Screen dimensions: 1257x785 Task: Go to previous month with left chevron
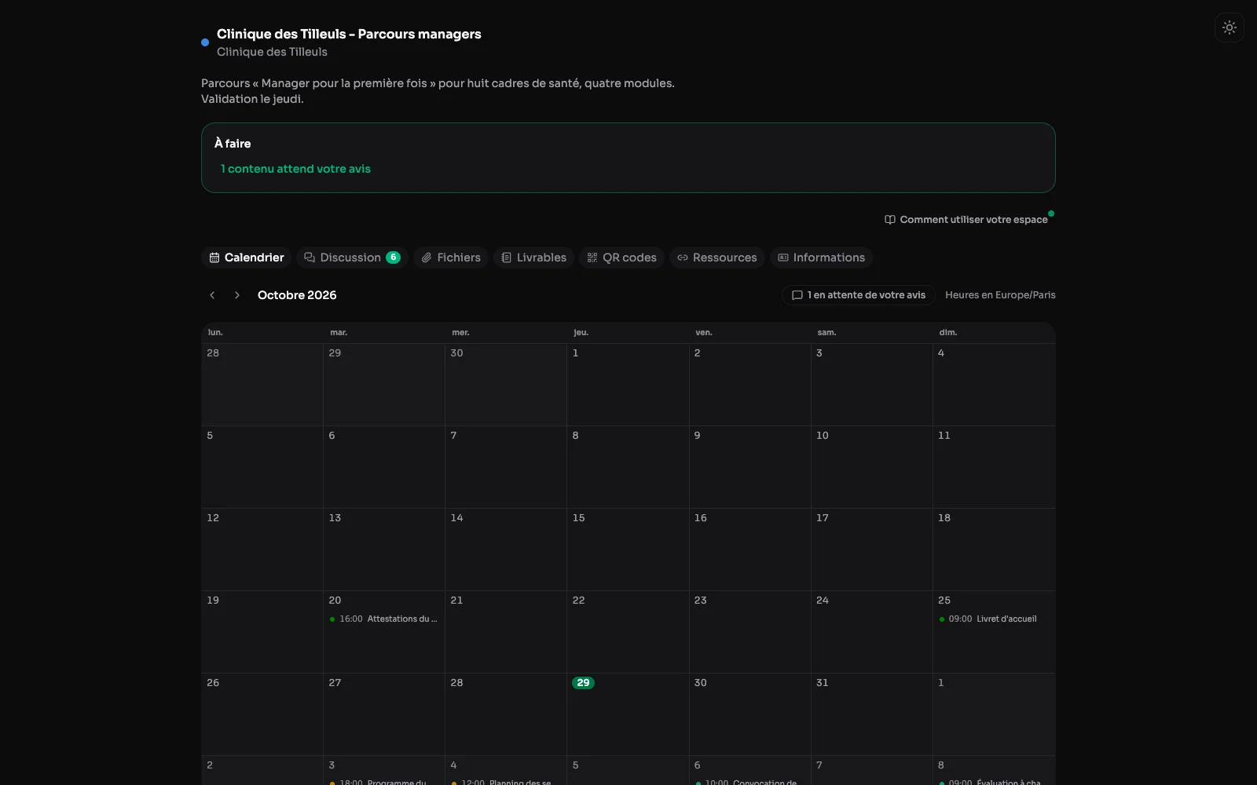point(212,295)
